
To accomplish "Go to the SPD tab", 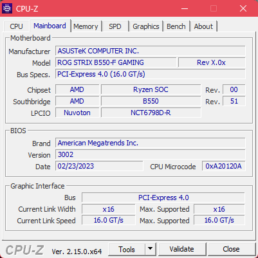I will click(115, 26).
